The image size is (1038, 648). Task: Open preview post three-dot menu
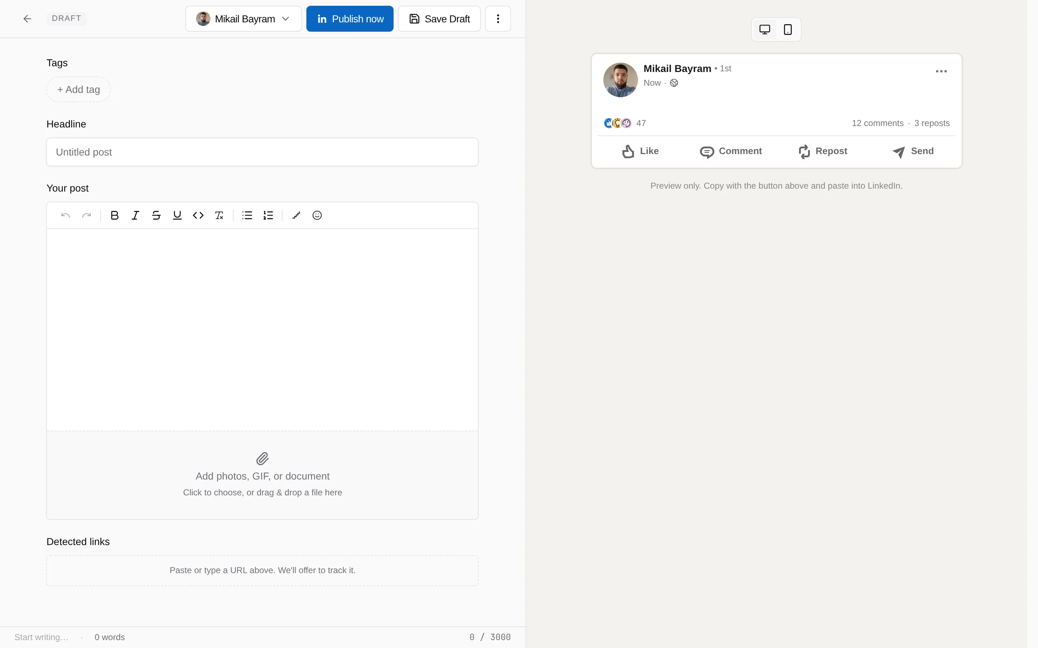point(941,72)
